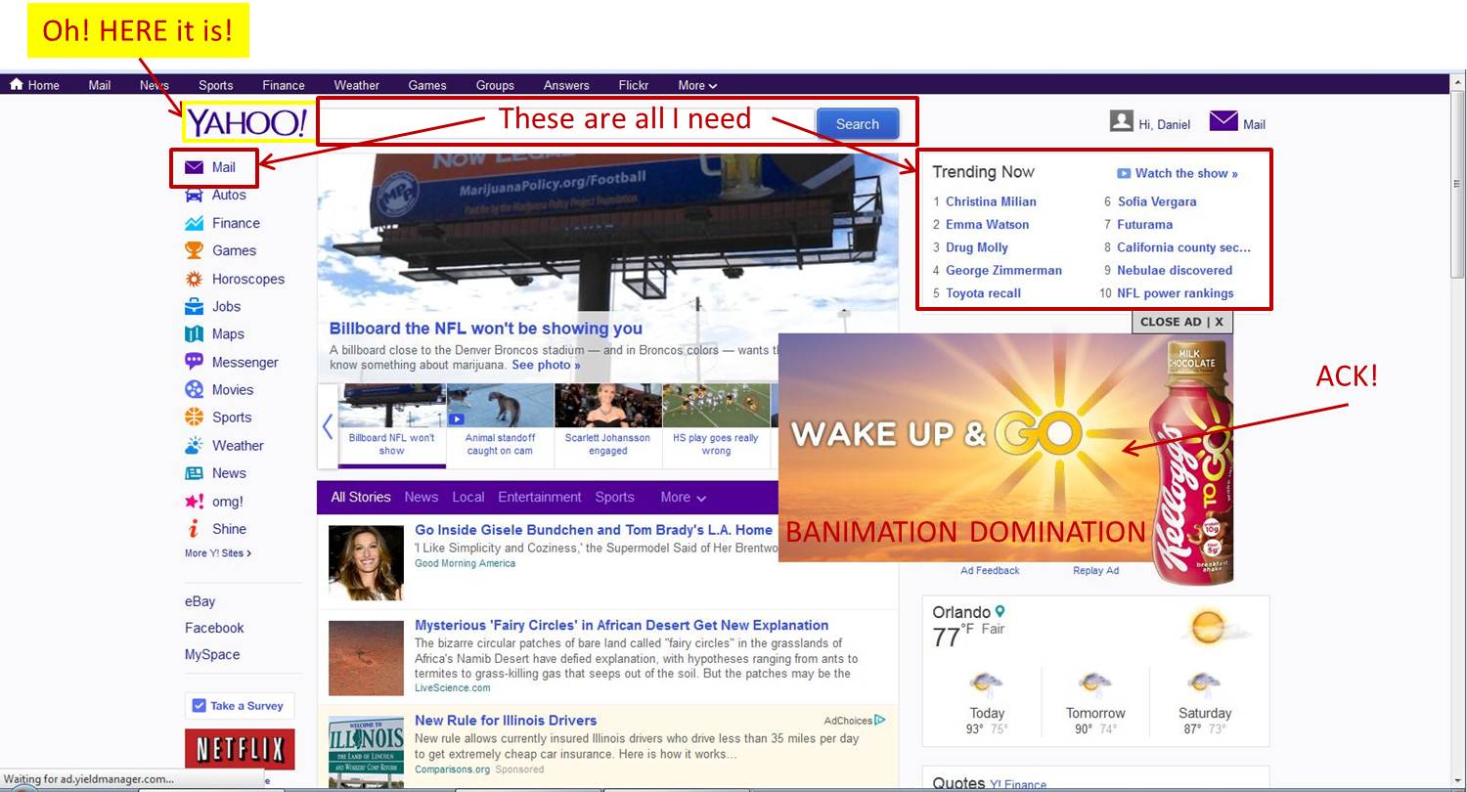
Task: Click the Take a Survey checkmark icon
Action: tap(200, 705)
